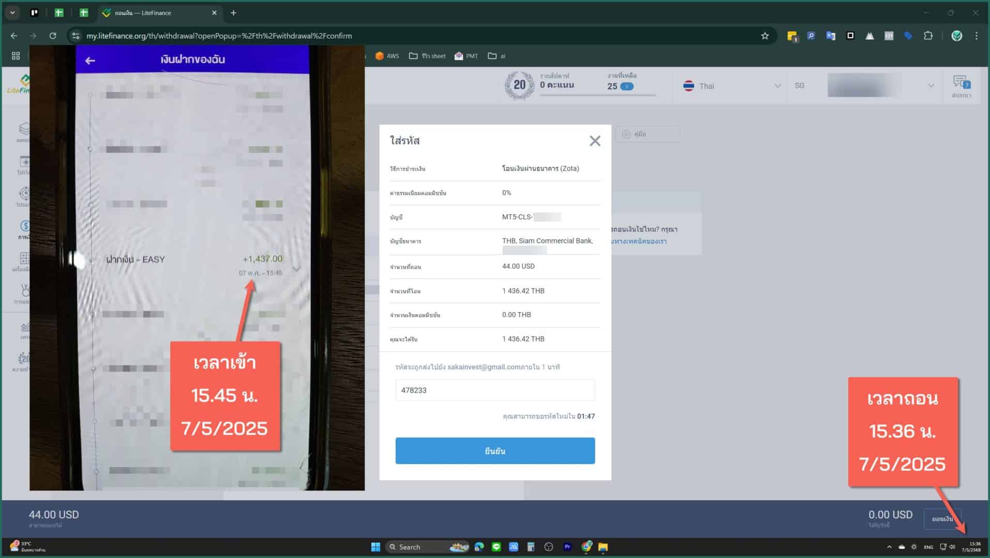
Task: Open the คู่มือ guide video button
Action: (648, 134)
